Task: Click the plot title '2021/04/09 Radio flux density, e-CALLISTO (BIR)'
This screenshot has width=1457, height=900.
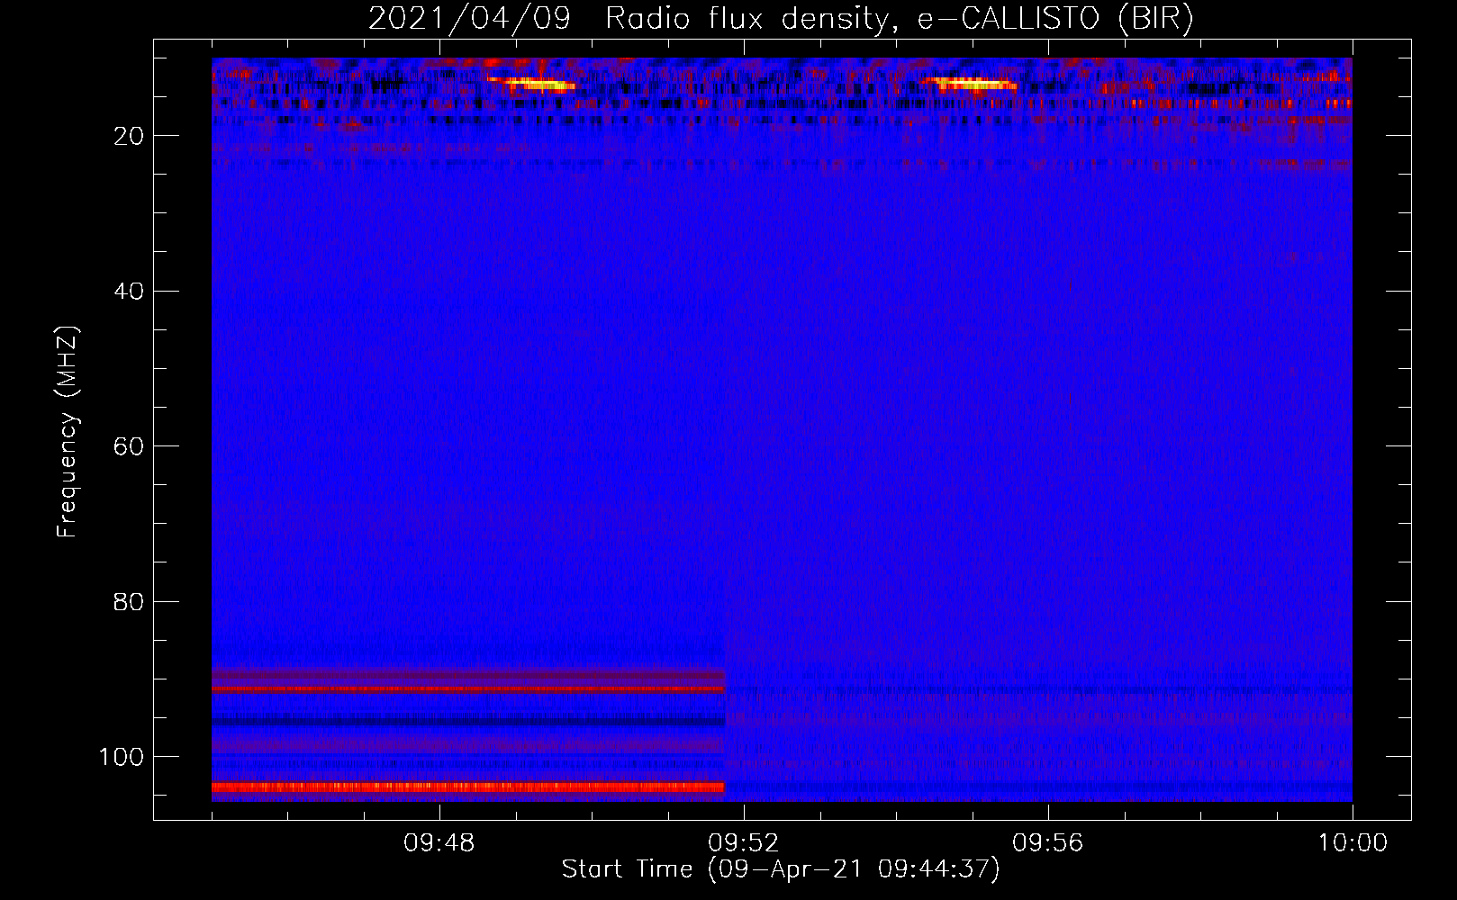Action: (781, 18)
